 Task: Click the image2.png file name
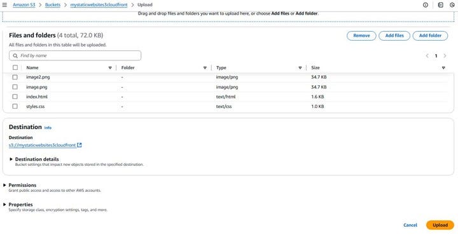point(38,78)
